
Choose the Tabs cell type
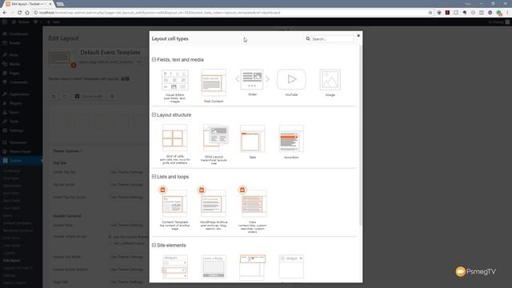click(253, 142)
